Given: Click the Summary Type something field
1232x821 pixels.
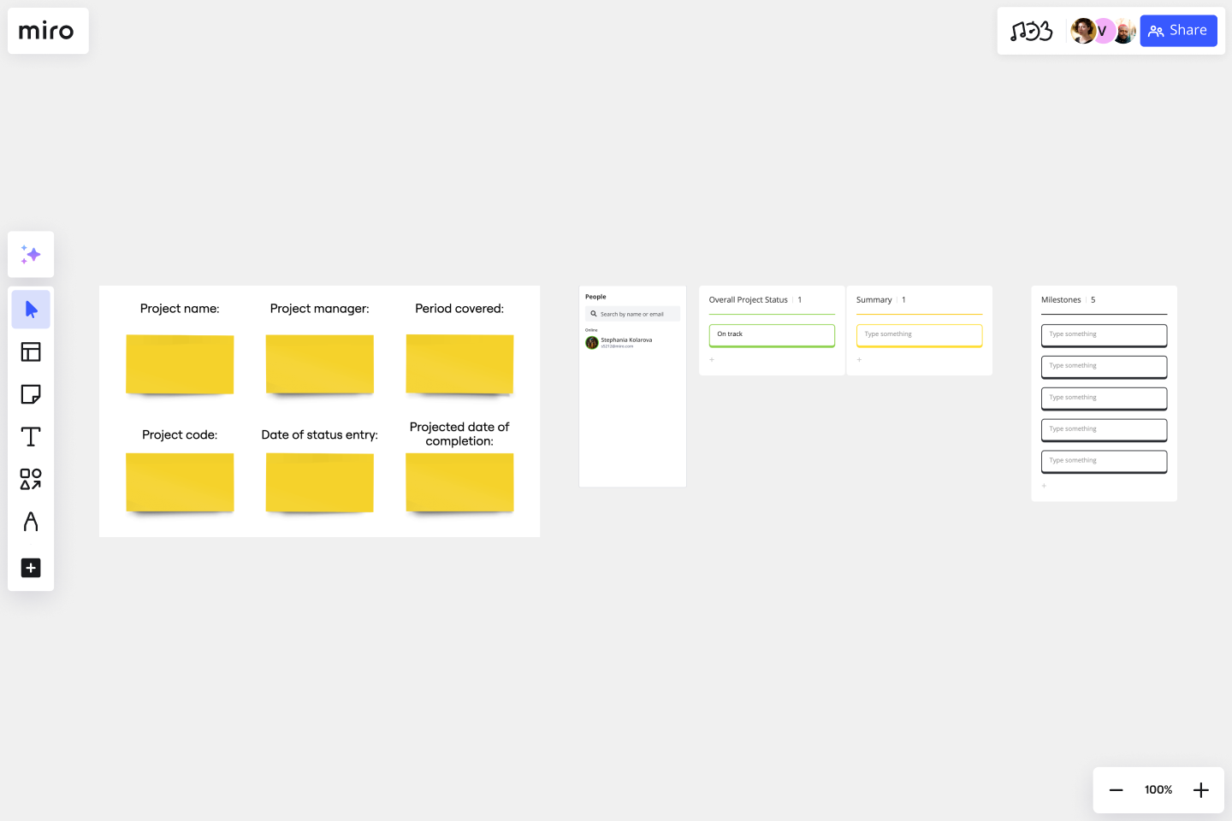Looking at the screenshot, I should (x=919, y=334).
